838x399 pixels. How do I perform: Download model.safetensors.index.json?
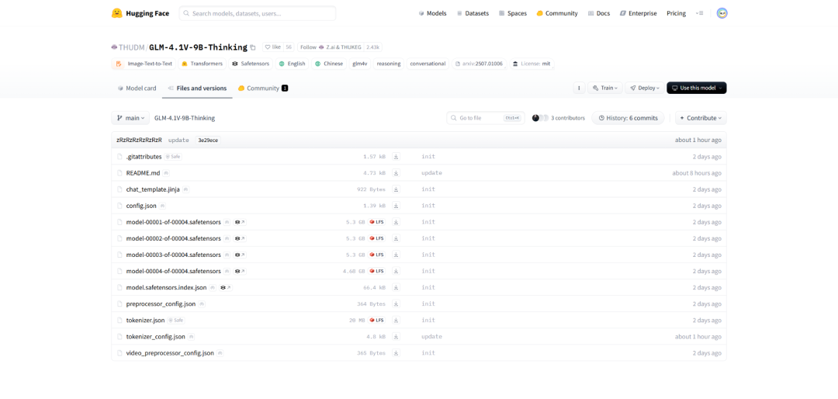coord(396,287)
